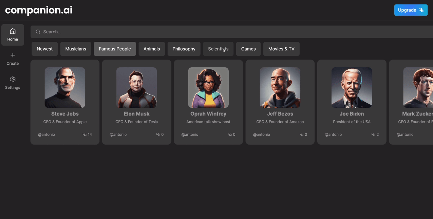Click 'CEO & Founder of Apple' description
433x219 pixels.
[x=65, y=122]
